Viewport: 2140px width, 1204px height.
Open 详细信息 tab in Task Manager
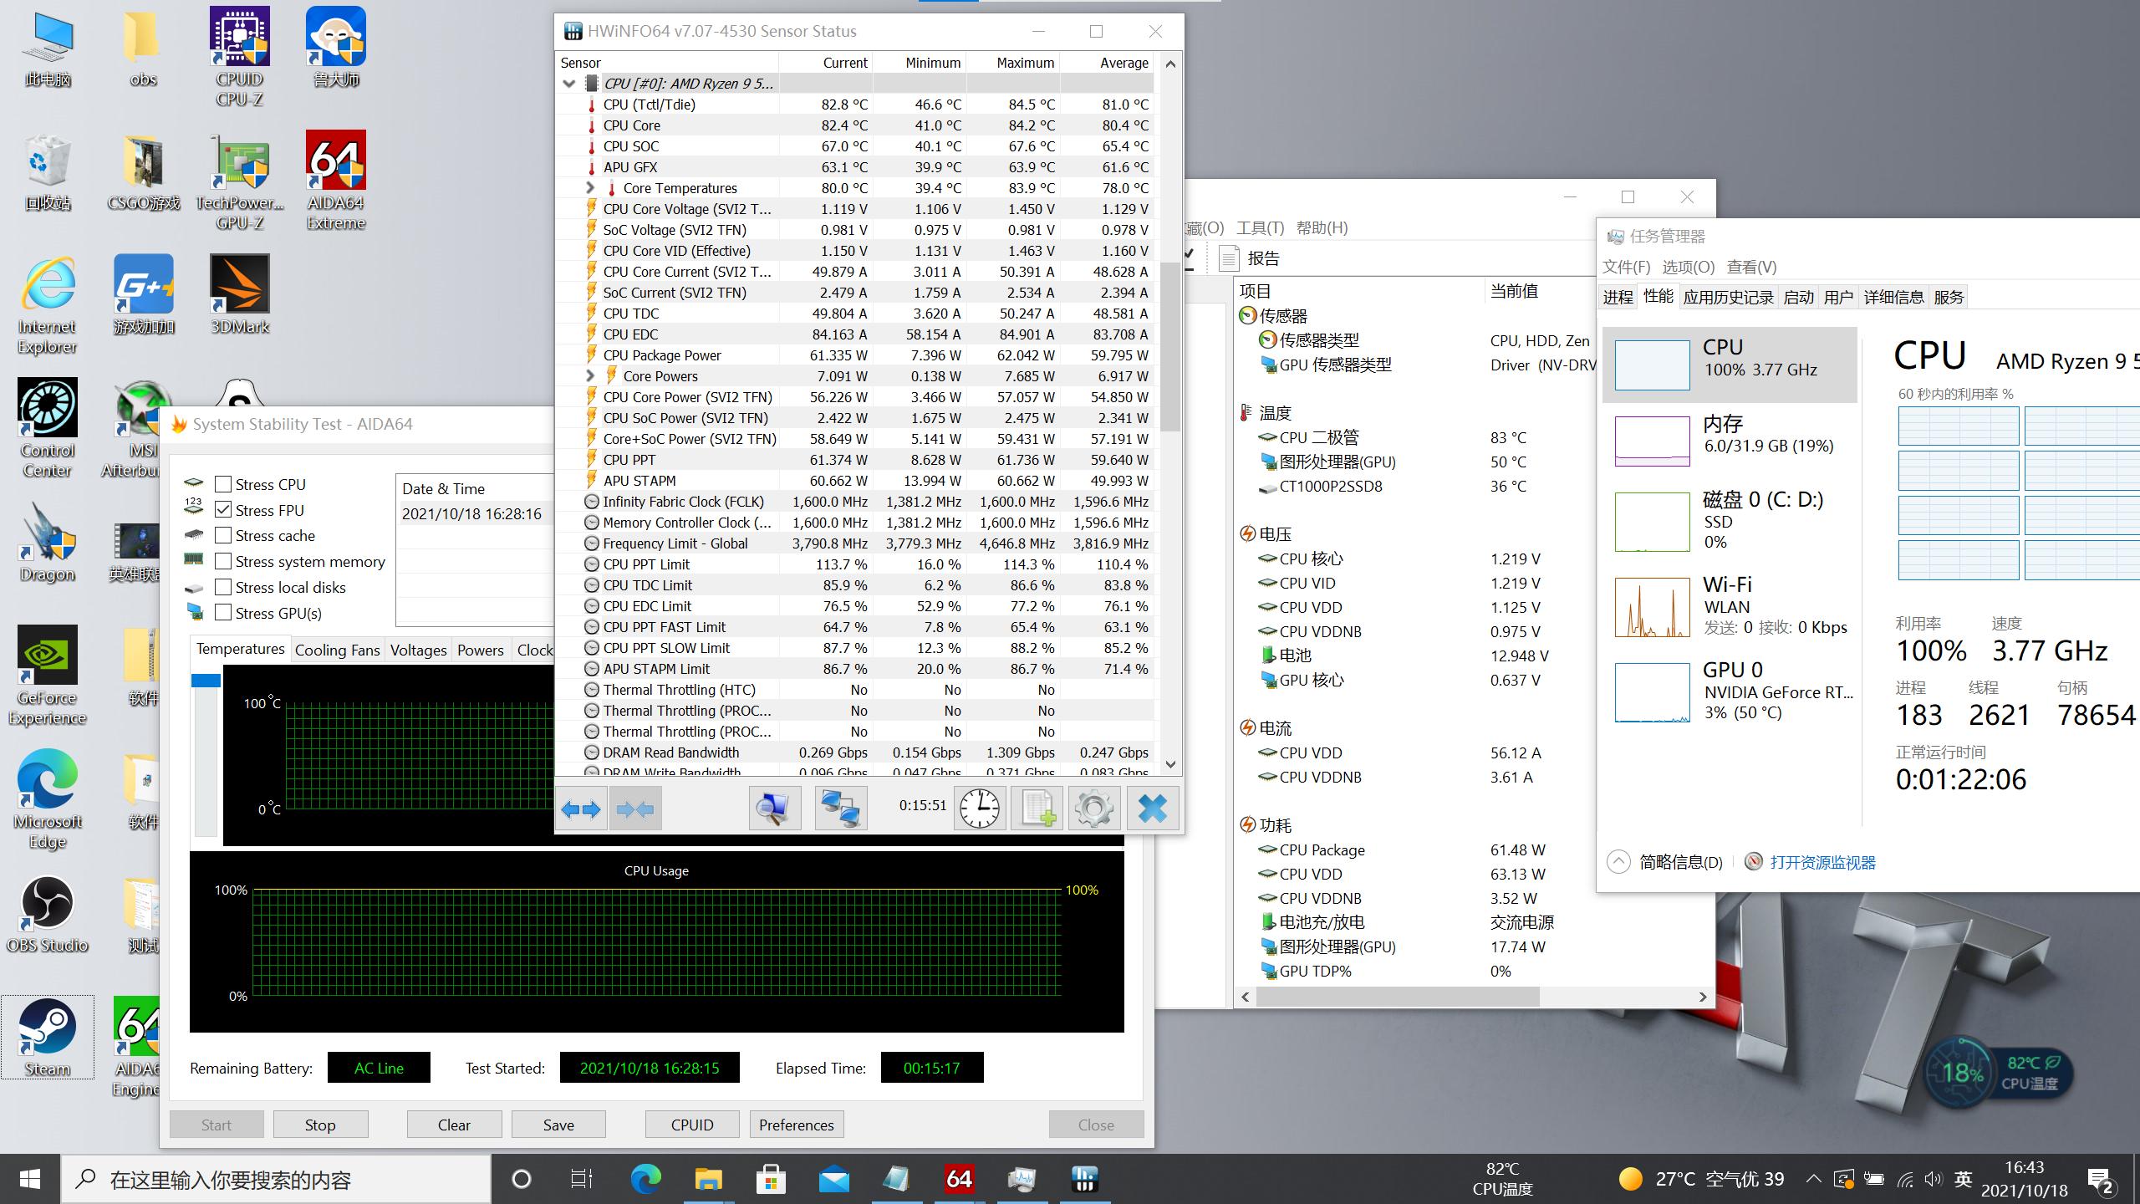click(1893, 297)
